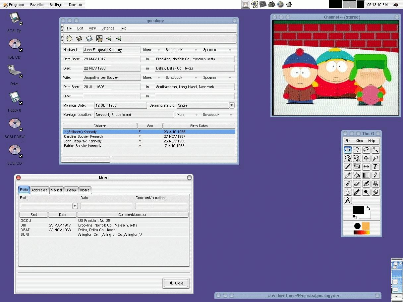Viewport: 403px width, 302px height.
Task: Open the orange active pattern selector
Action: 366,226
